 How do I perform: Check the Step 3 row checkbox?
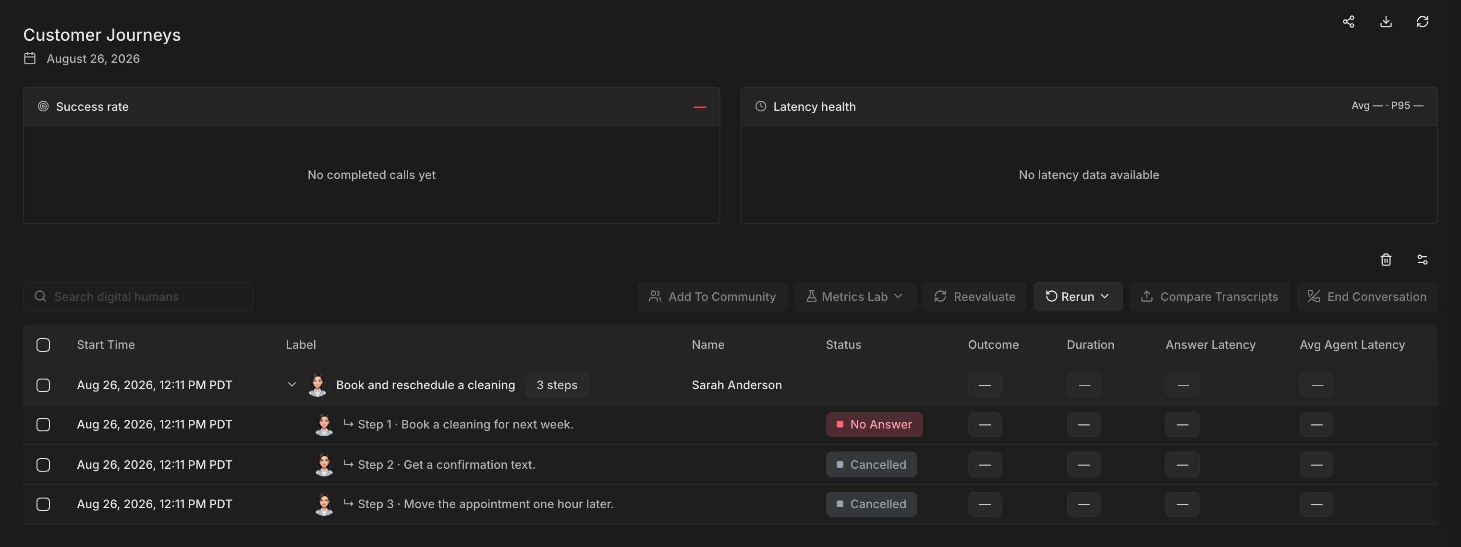(x=43, y=504)
